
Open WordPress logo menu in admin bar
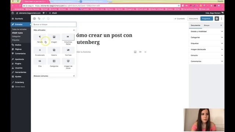(x=13, y=13)
